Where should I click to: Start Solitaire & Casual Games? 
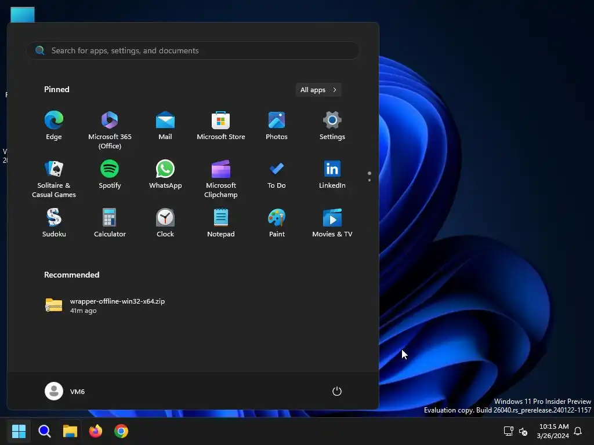tap(54, 178)
